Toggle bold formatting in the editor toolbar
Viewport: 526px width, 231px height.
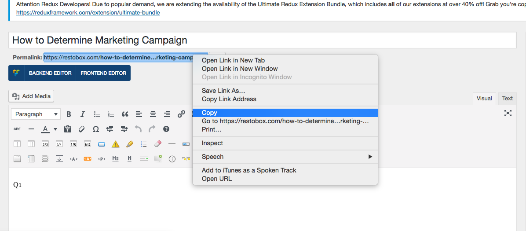(69, 114)
